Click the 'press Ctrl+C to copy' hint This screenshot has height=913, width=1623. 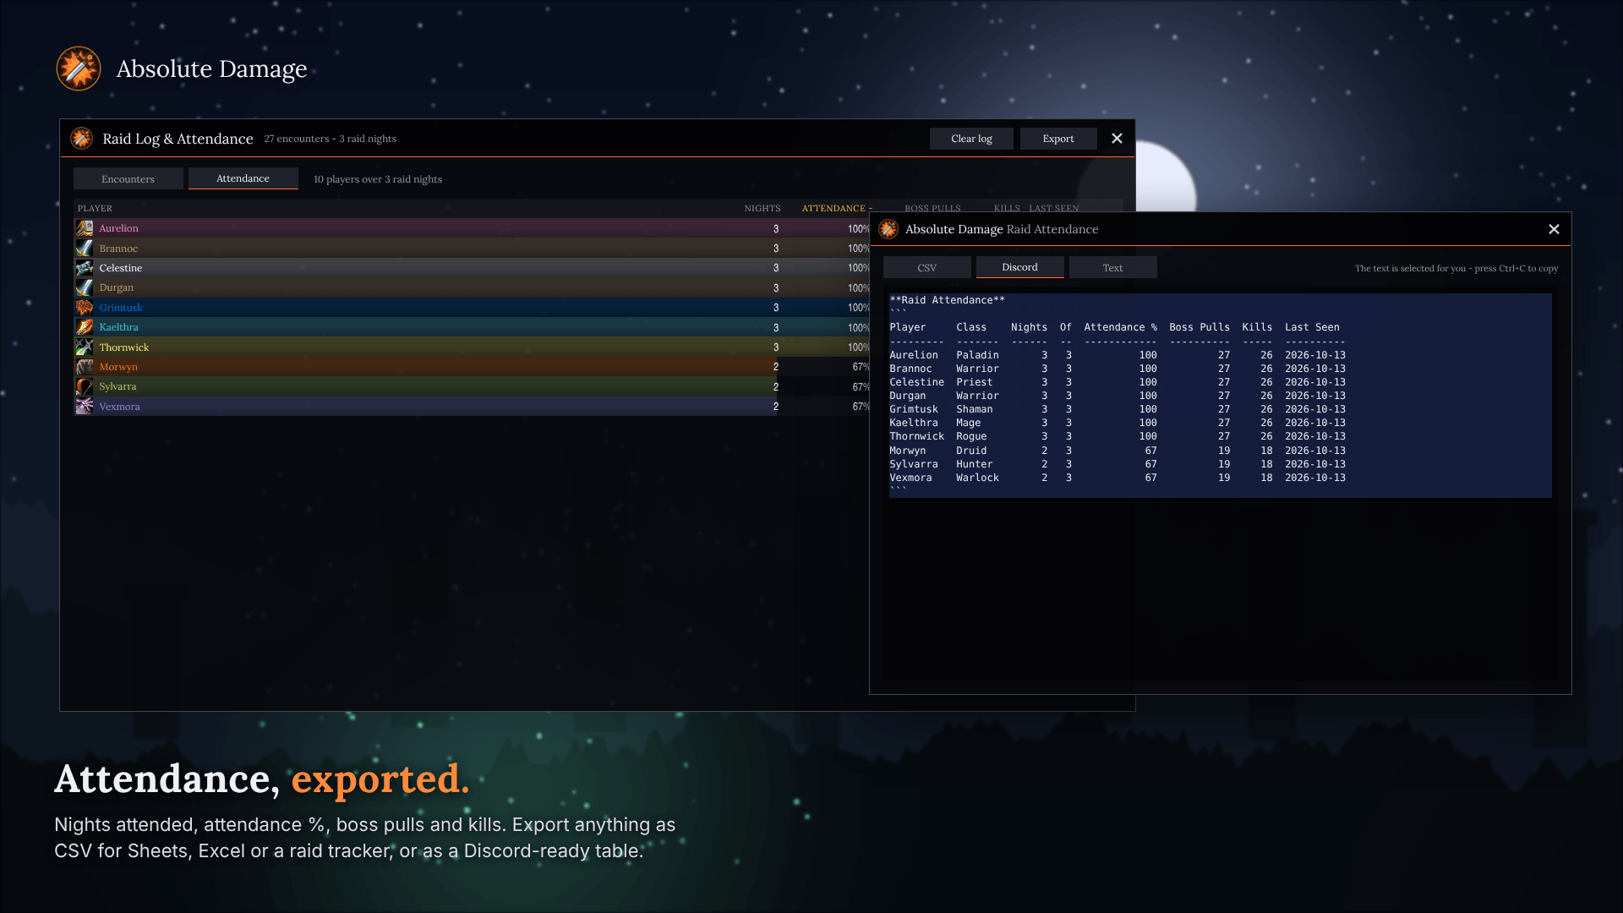(x=1516, y=269)
